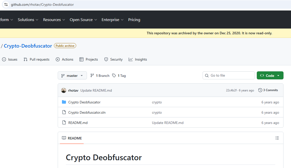
Task: Click the Pricing link in header
Action: (134, 20)
